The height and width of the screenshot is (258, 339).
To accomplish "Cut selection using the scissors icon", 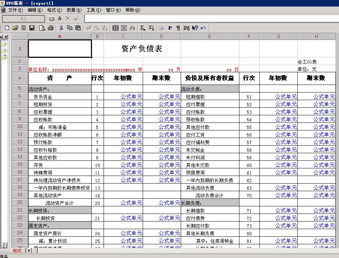I will (62, 28).
